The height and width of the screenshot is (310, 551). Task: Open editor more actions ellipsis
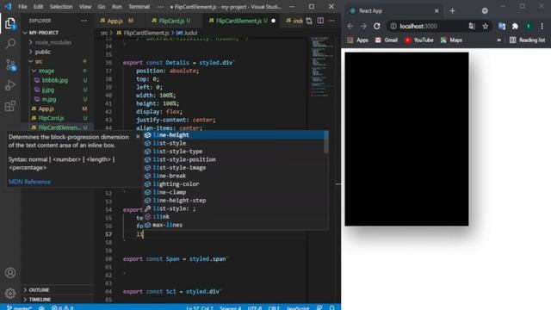point(331,21)
